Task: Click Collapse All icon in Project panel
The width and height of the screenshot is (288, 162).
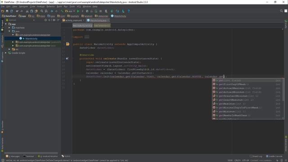Action: tap(49, 20)
